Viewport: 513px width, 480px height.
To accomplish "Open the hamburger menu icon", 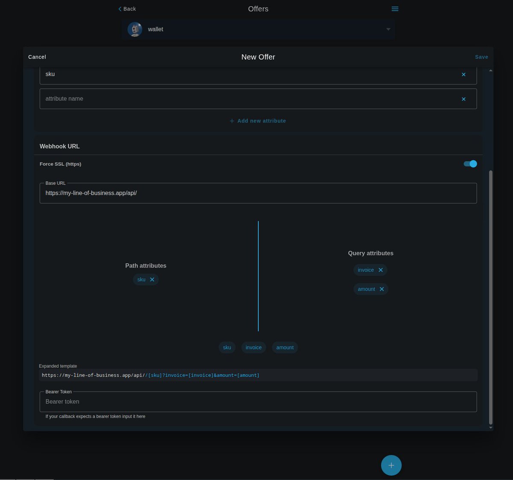I will pyautogui.click(x=395, y=9).
